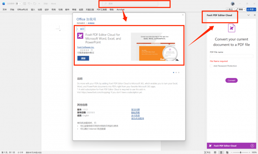
Task: Click the Focus mode icon in status bar
Action: click(207, 152)
